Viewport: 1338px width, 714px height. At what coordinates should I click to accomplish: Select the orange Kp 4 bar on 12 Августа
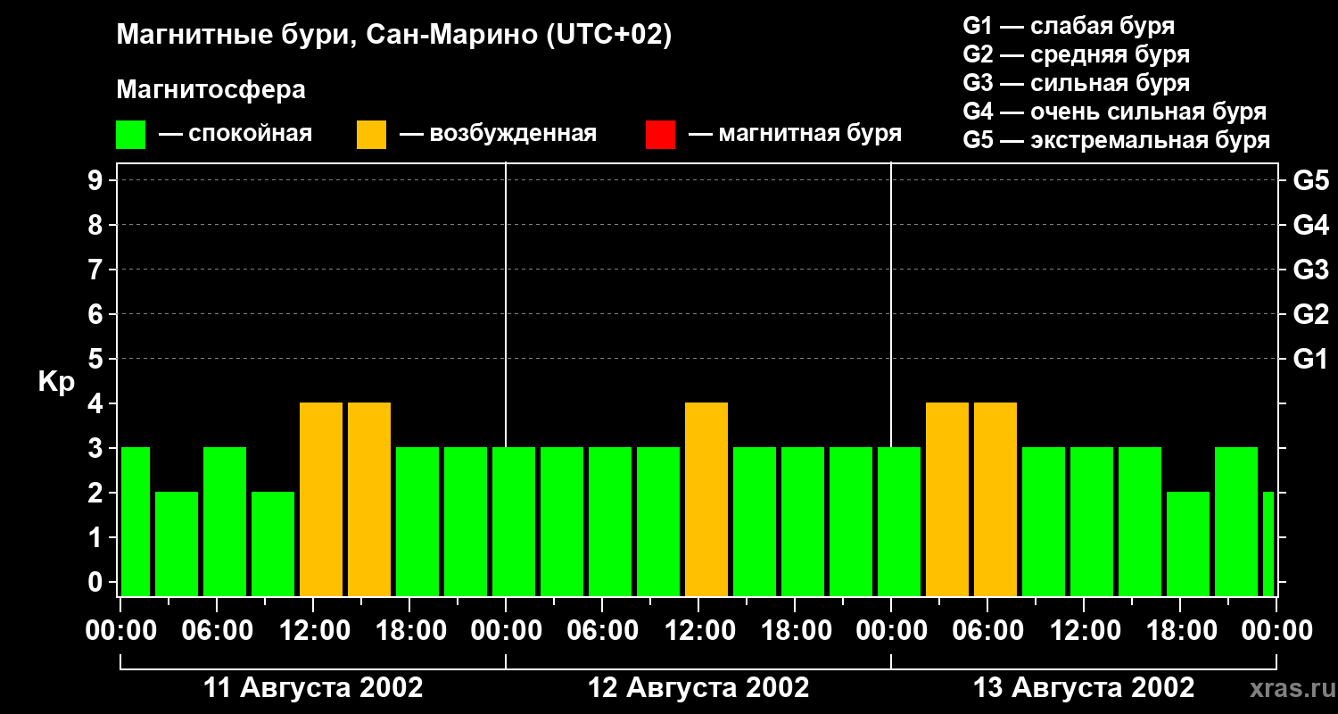(706, 499)
